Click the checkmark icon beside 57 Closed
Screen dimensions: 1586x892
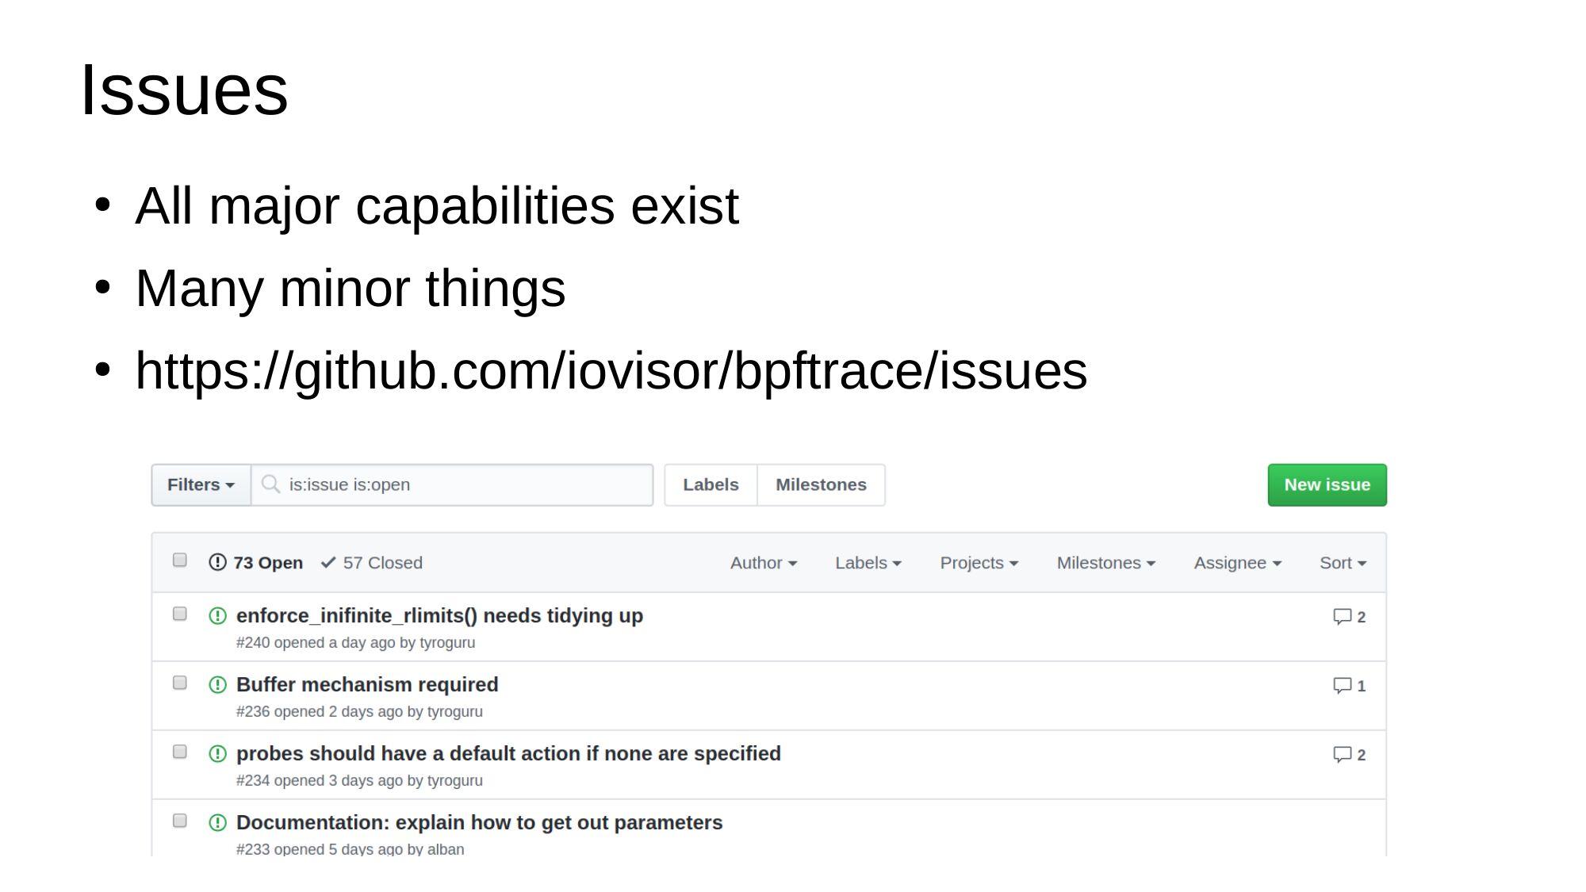pos(328,562)
